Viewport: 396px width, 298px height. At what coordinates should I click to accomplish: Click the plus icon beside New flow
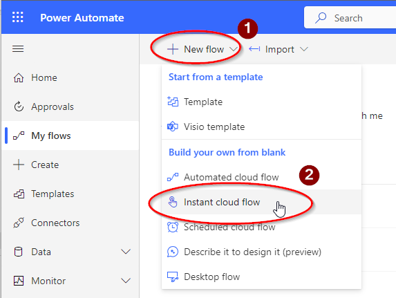point(173,49)
